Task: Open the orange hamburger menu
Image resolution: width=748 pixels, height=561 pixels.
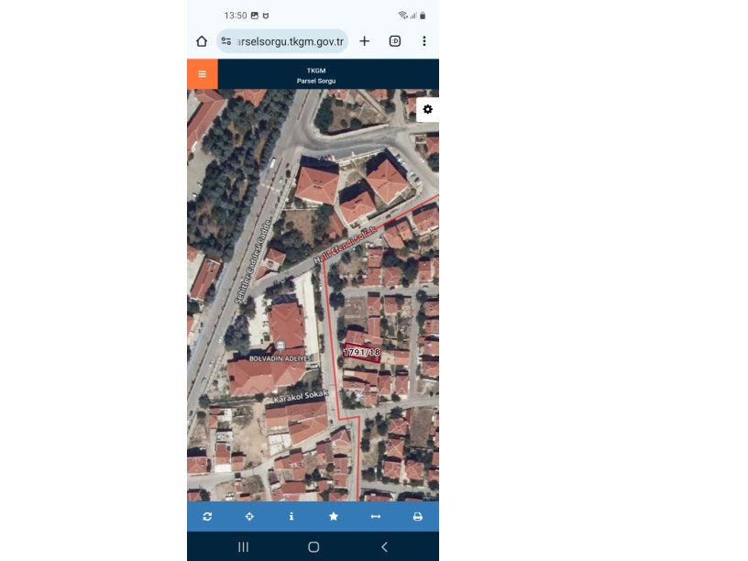Action: pos(202,74)
